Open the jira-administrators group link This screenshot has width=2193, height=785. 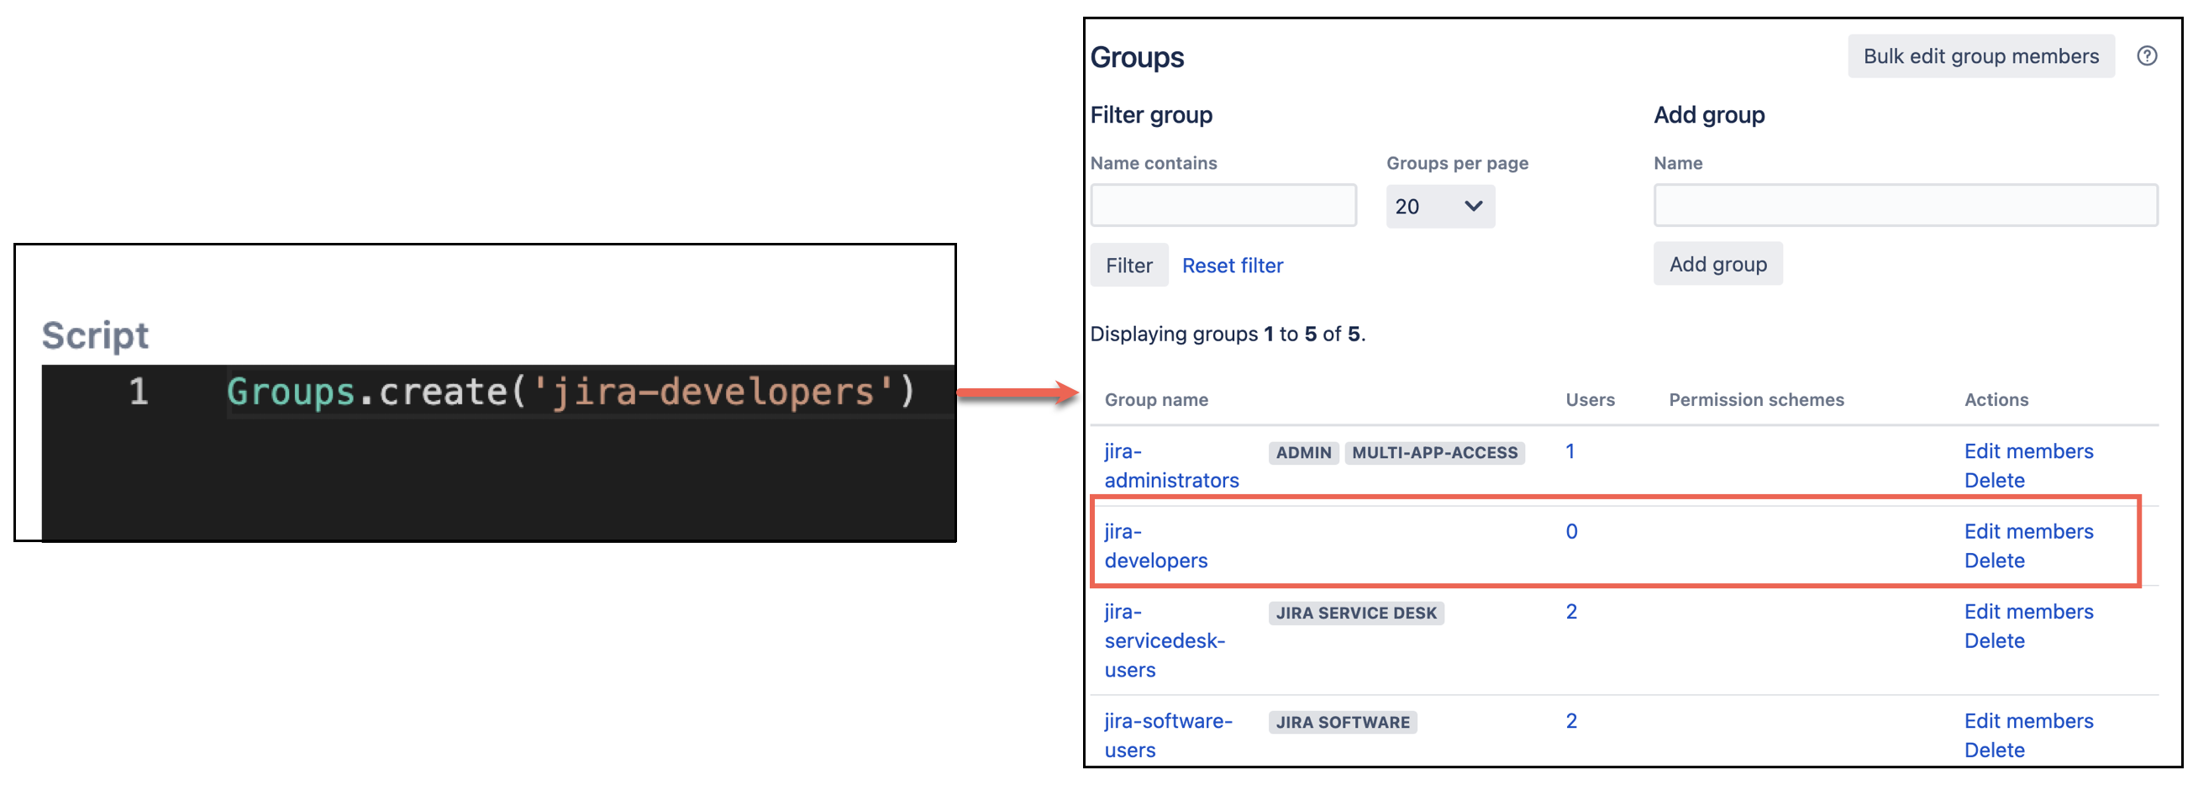click(1170, 466)
